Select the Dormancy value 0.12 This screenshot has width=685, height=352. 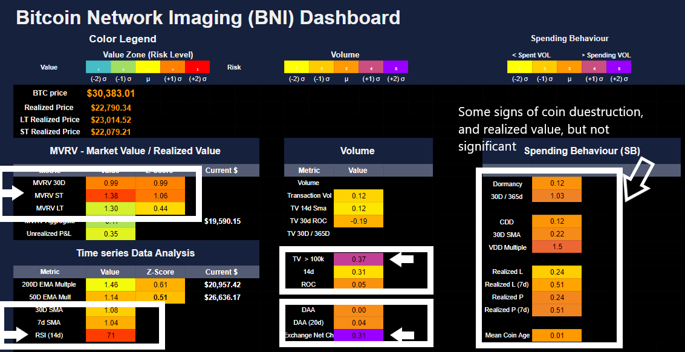pyautogui.click(x=557, y=183)
